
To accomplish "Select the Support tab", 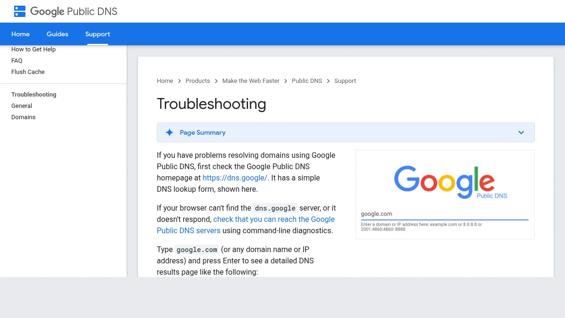I will point(97,34).
